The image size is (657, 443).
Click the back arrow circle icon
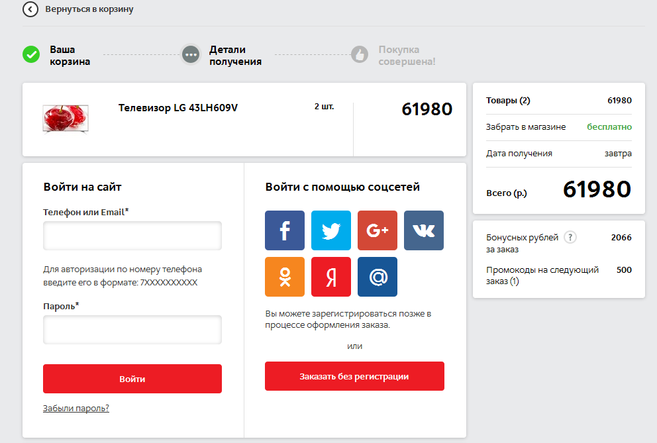pos(30,9)
